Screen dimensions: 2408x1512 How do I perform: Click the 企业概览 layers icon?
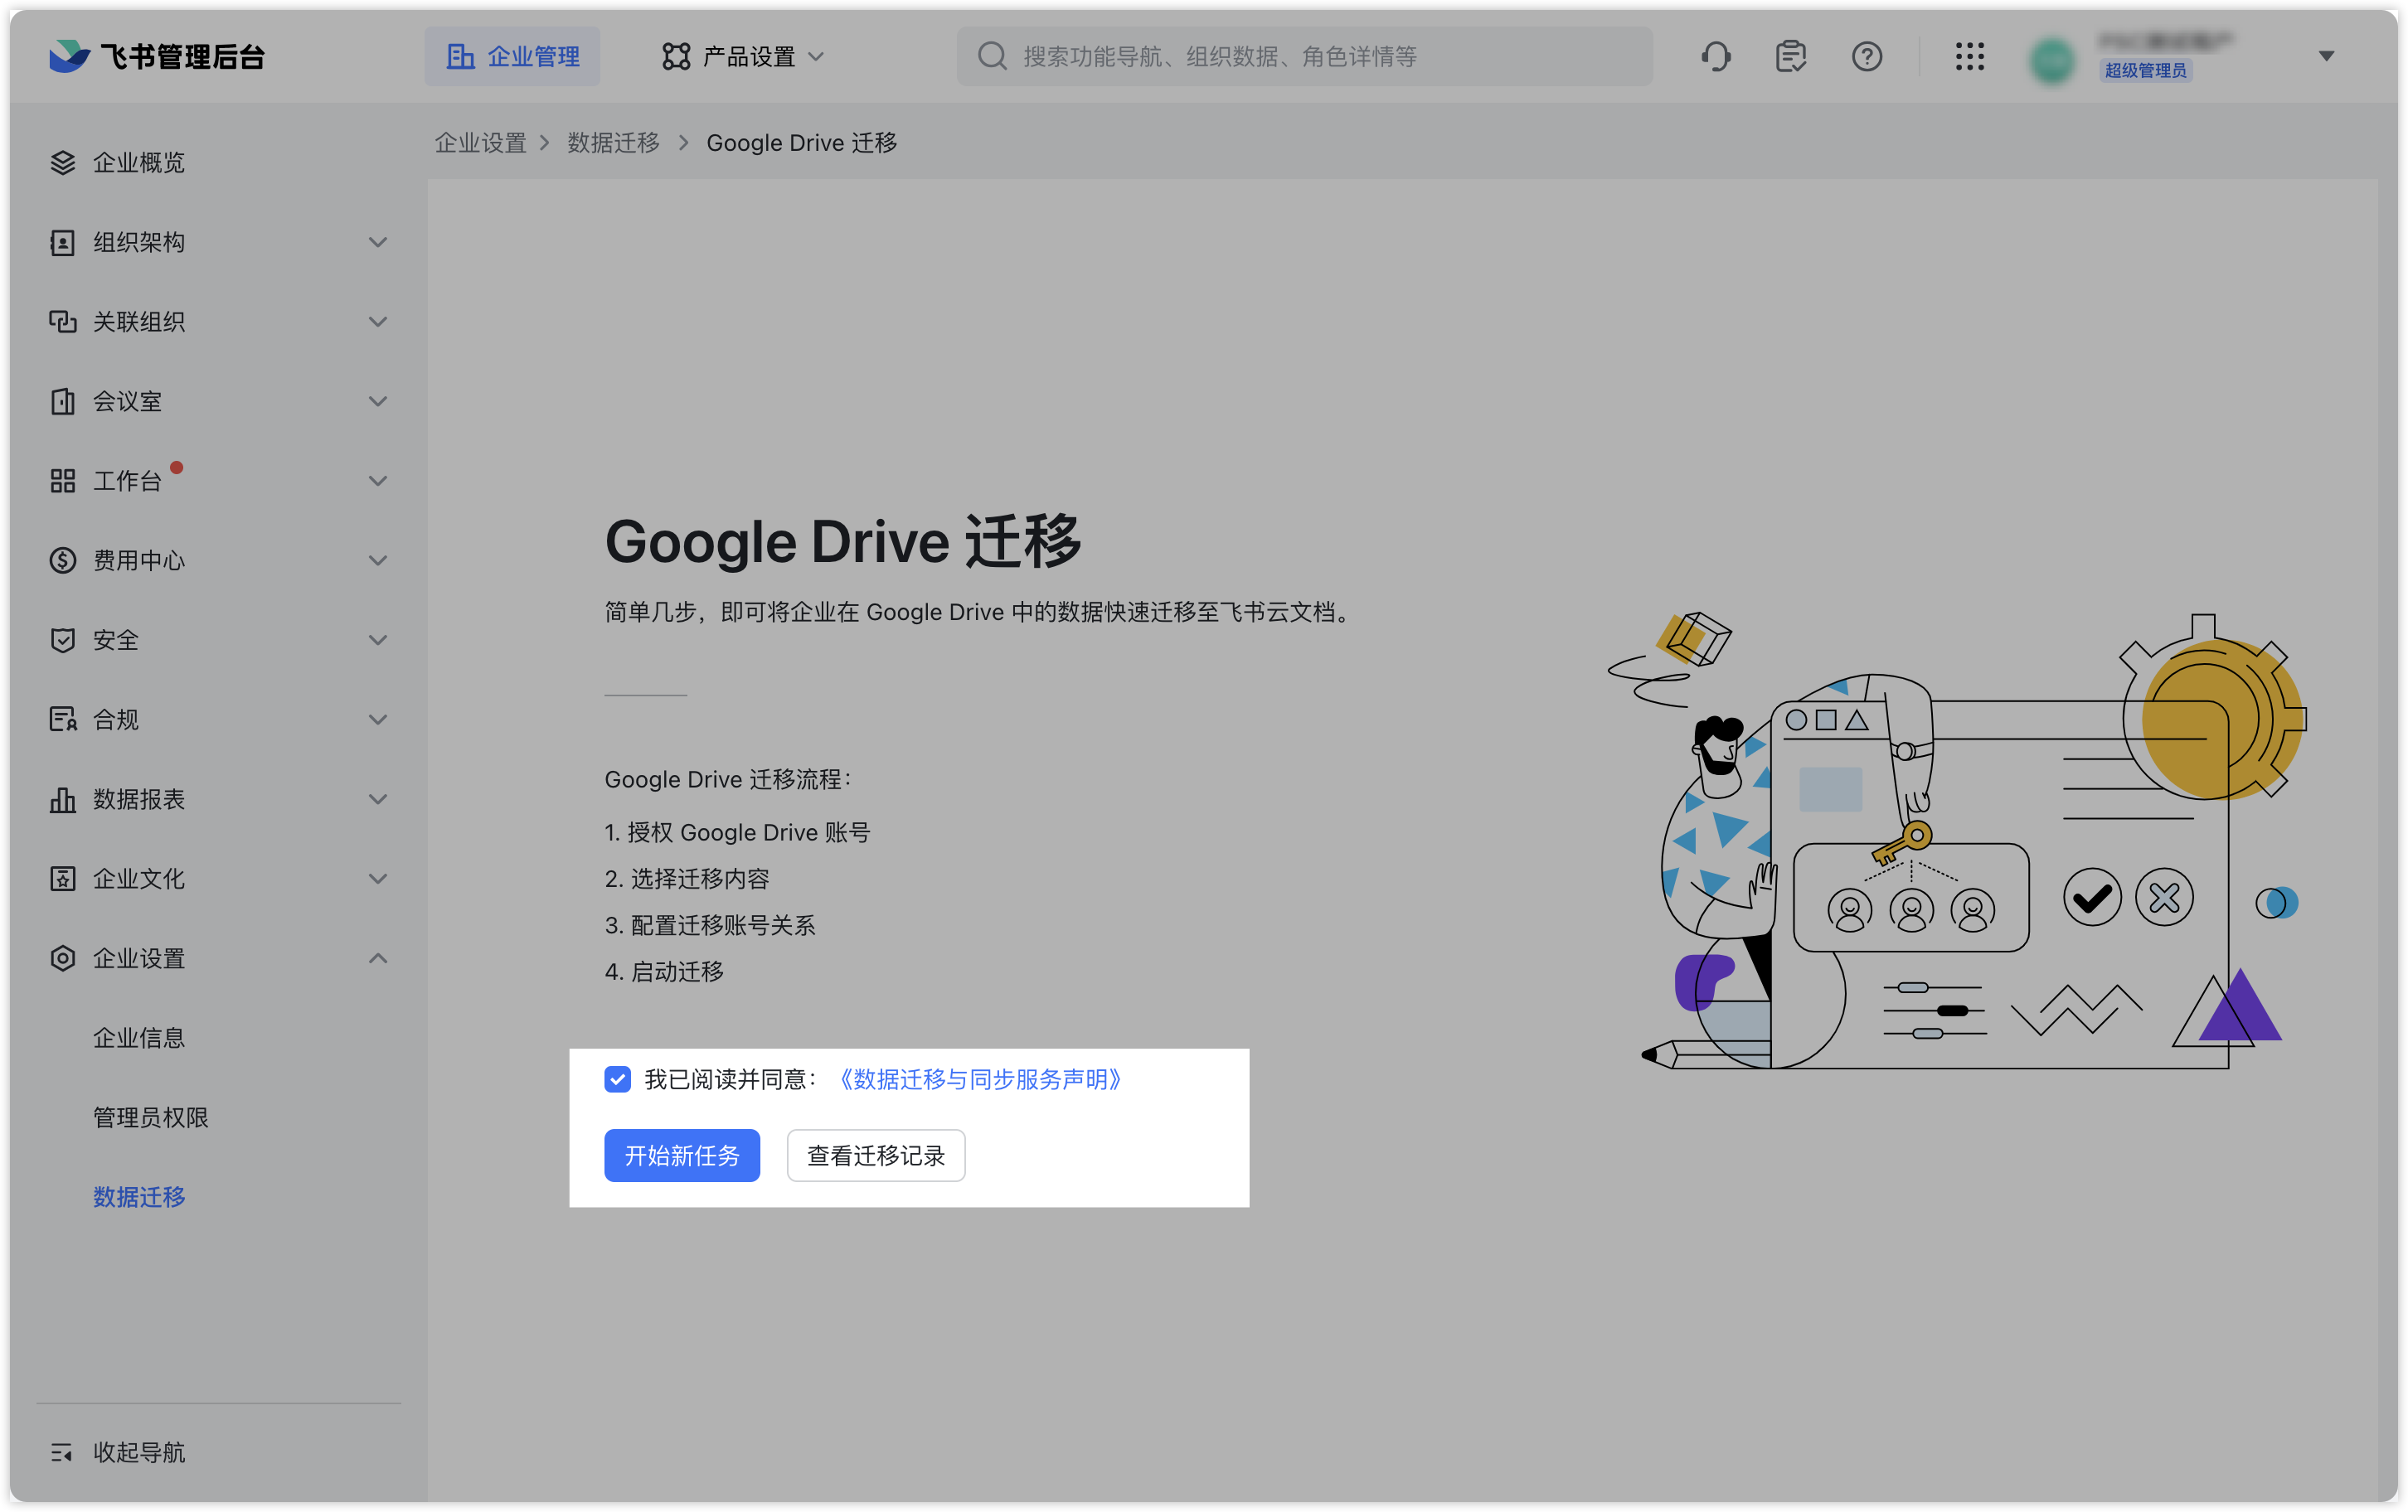click(63, 162)
